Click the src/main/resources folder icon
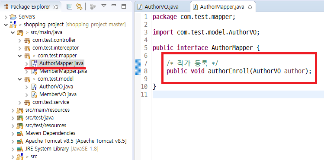This screenshot has height=160, width=324. tap(20, 110)
